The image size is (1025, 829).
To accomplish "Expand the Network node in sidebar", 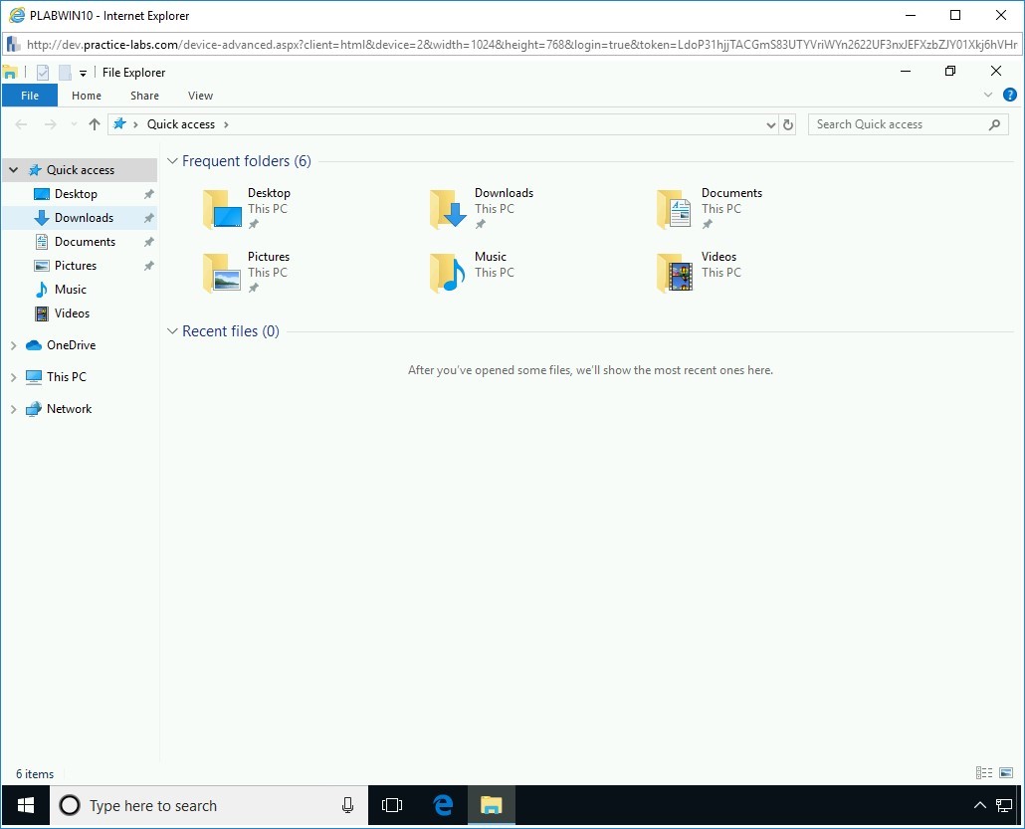I will [x=13, y=408].
